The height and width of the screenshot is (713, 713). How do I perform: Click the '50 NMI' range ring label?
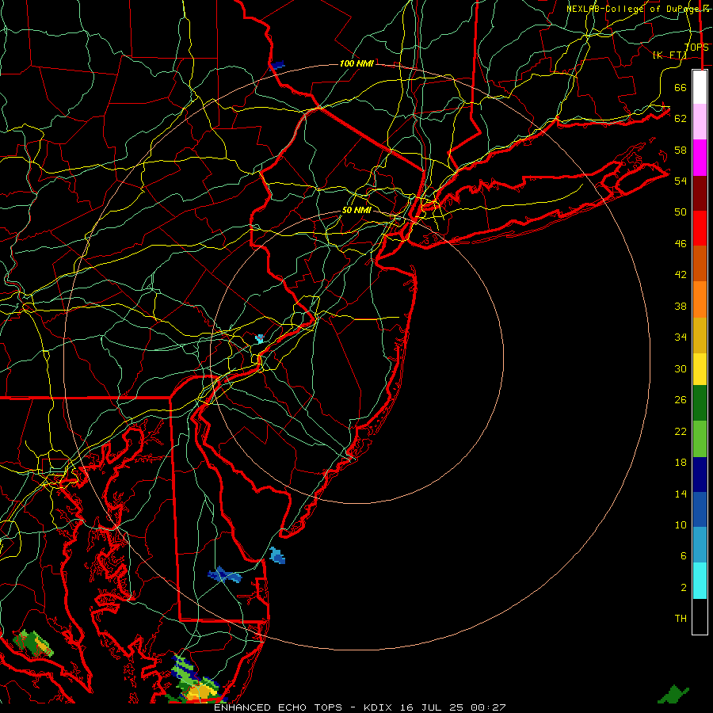pyautogui.click(x=356, y=210)
